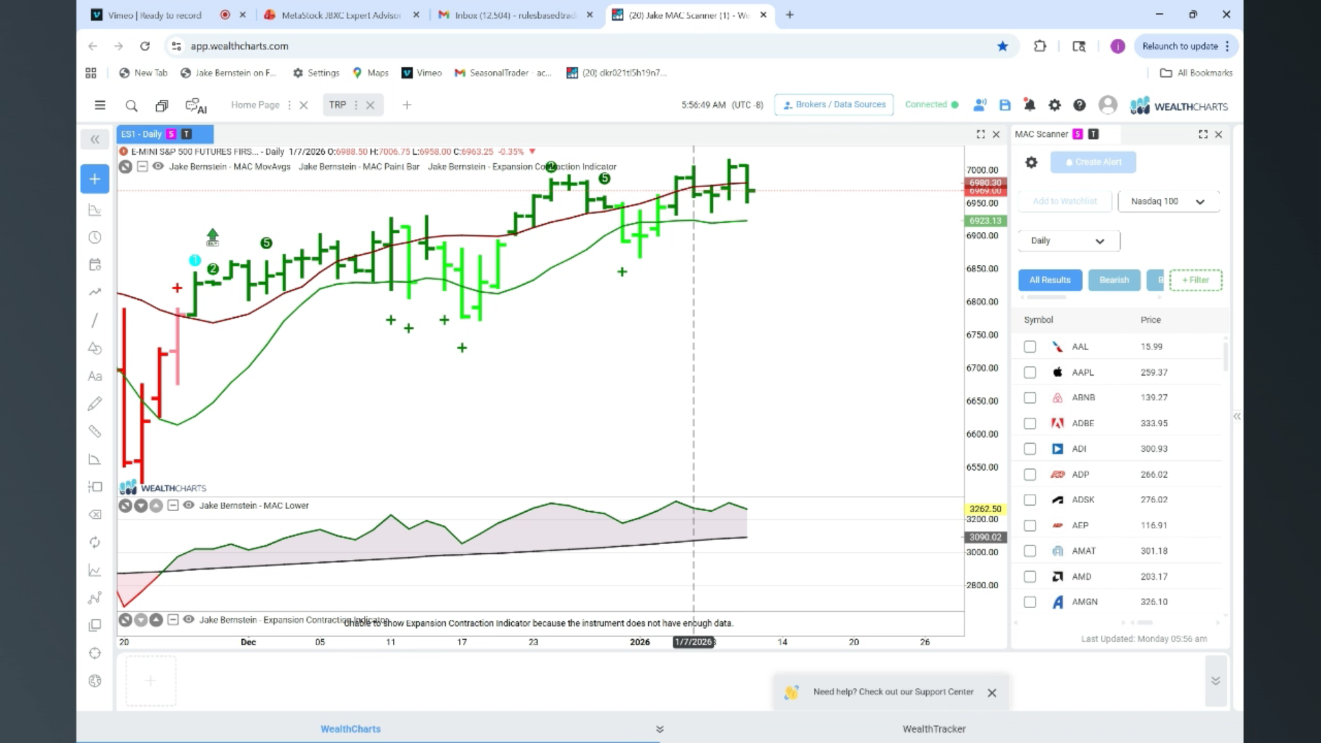The height and width of the screenshot is (743, 1321).
Task: Toggle visibility eye of MAC Lower indicator
Action: 189,505
